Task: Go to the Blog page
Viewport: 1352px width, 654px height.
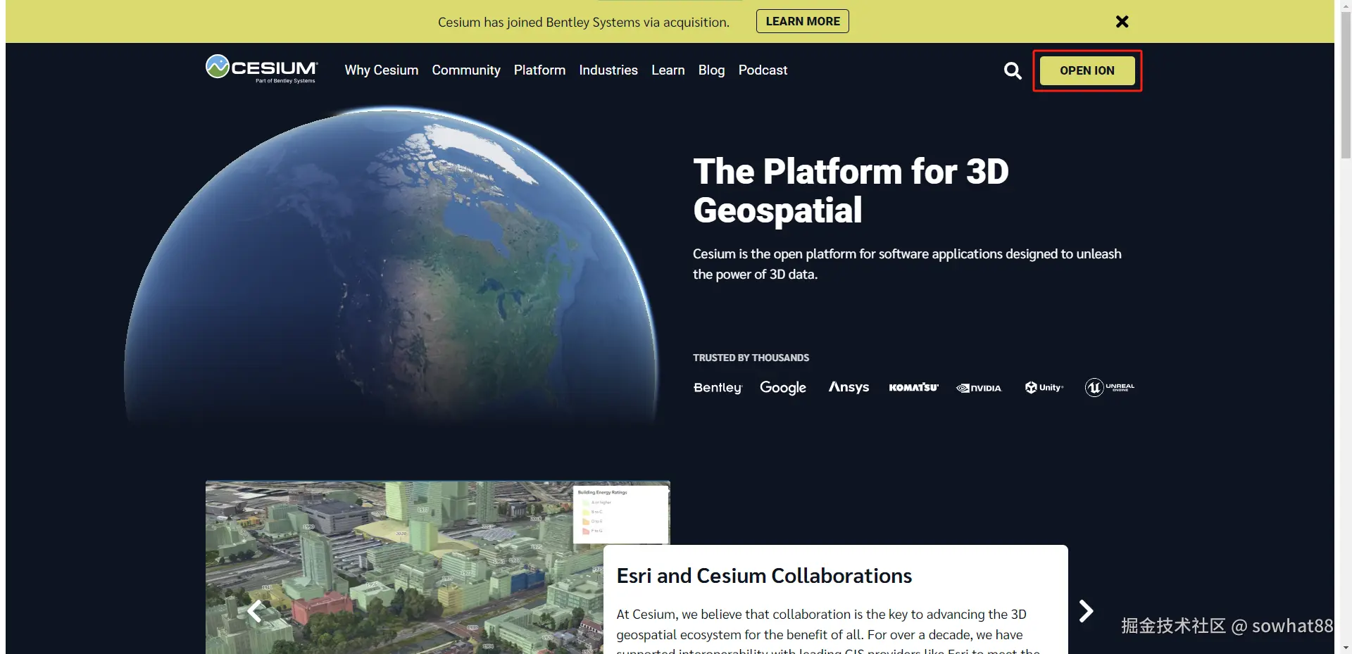Action: [x=711, y=70]
